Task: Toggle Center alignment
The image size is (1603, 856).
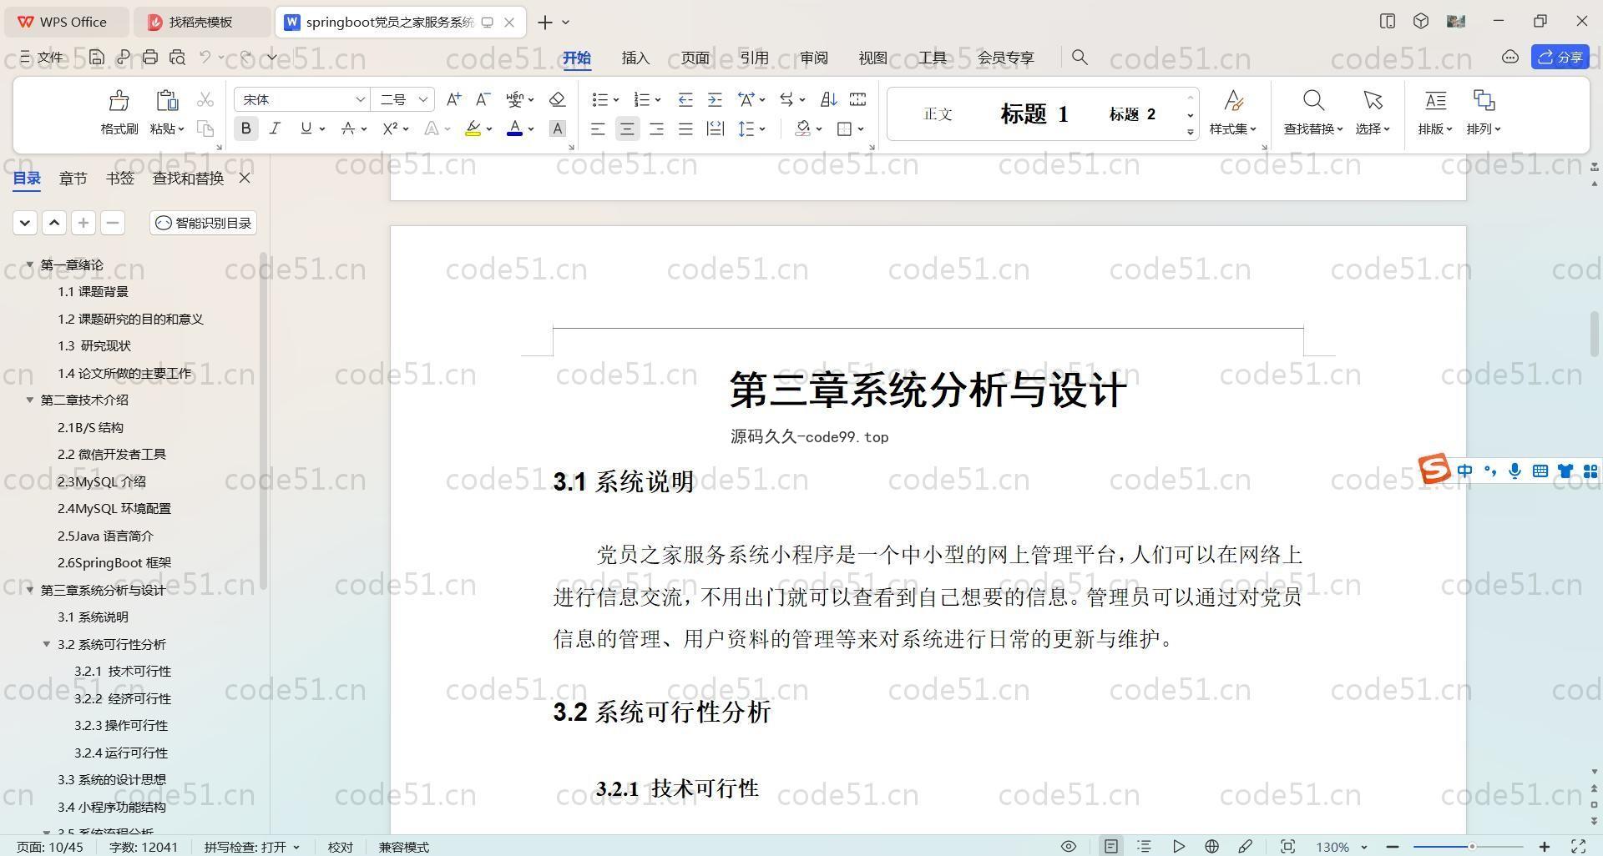Action: click(627, 128)
